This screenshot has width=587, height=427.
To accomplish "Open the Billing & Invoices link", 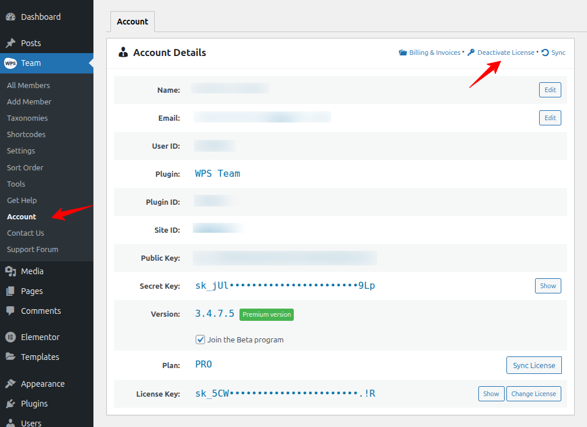I will 434,52.
